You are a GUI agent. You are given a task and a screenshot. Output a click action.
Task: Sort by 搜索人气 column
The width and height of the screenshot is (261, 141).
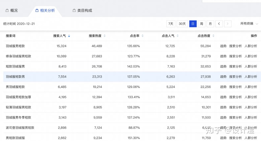pyautogui.click(x=69, y=36)
